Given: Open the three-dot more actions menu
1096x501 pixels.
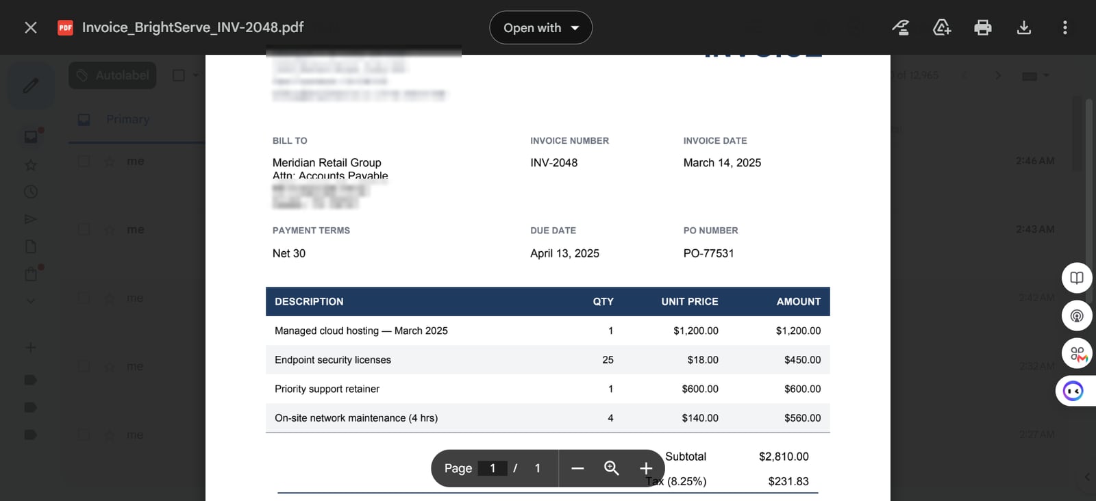Looking at the screenshot, I should pos(1064,27).
